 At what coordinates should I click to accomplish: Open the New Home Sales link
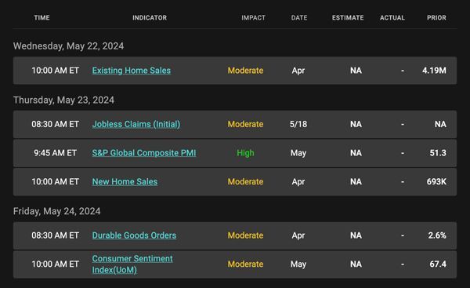(x=125, y=182)
